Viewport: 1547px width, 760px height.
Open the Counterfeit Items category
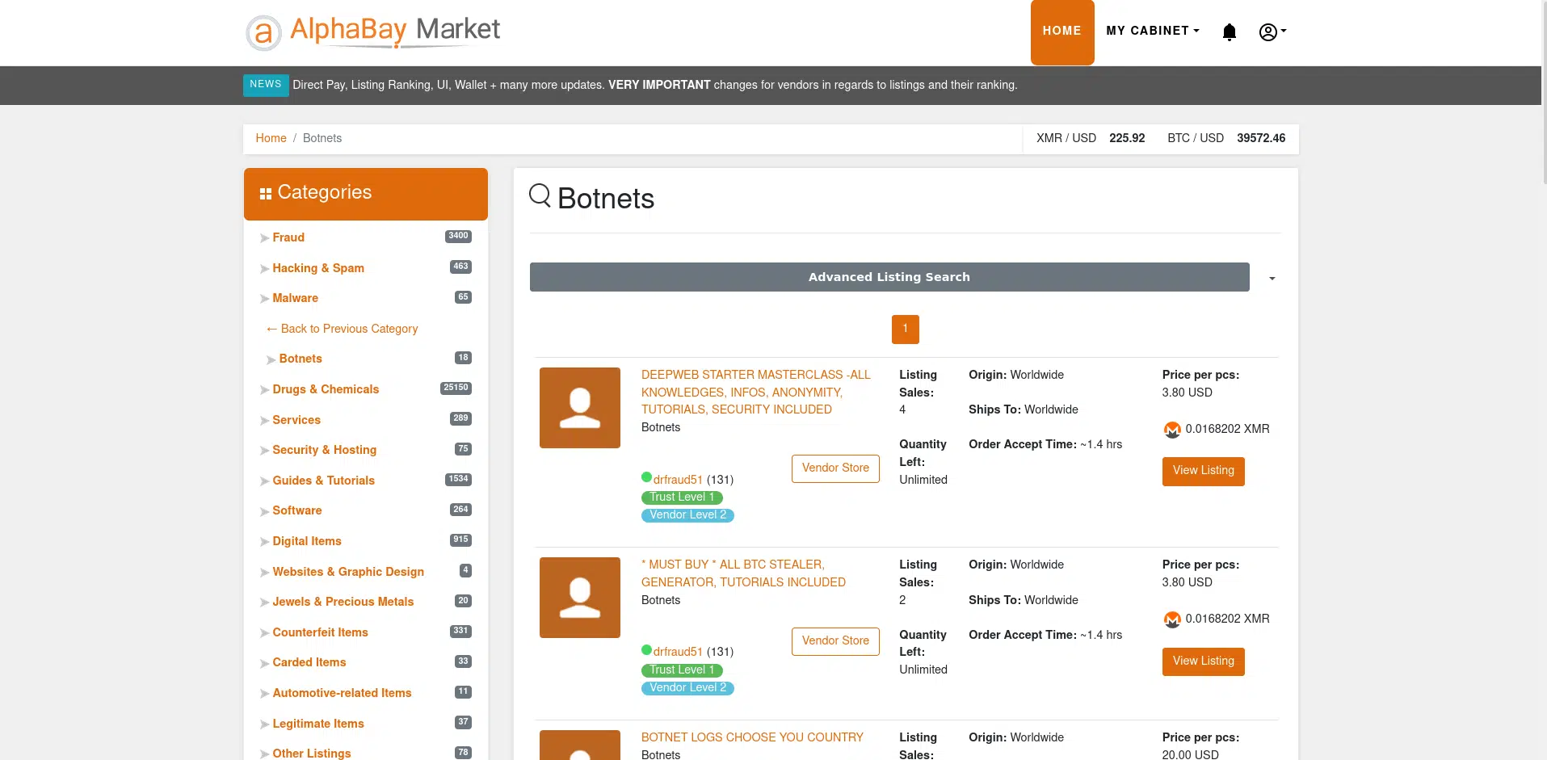(320, 632)
